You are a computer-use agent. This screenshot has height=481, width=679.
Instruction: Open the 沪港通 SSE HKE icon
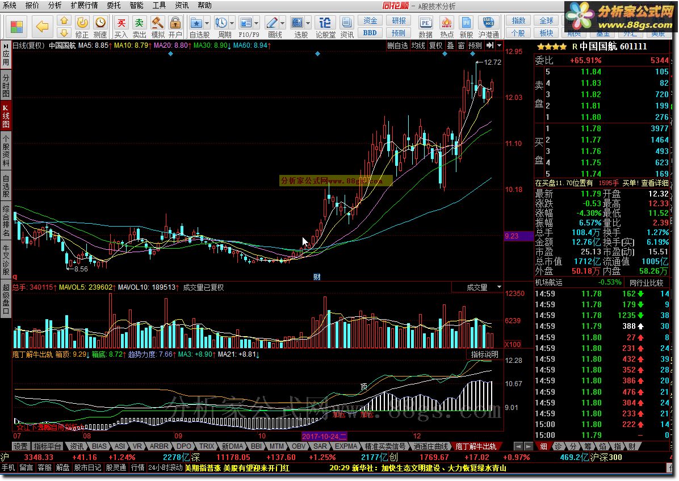click(x=488, y=22)
